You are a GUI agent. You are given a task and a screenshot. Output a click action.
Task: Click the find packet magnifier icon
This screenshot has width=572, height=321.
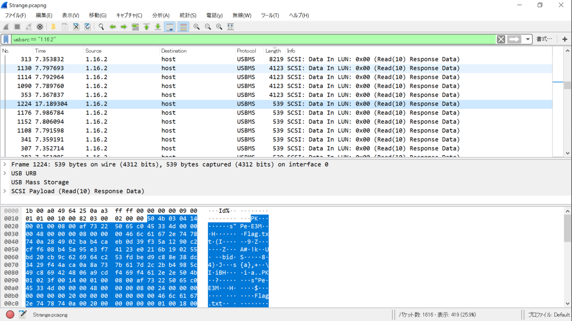coord(101,27)
